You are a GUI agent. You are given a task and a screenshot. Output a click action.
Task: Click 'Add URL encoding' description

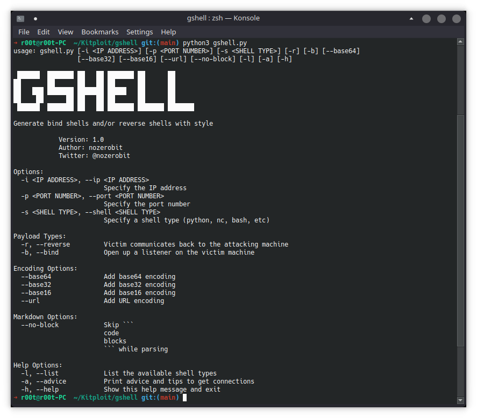(x=134, y=301)
